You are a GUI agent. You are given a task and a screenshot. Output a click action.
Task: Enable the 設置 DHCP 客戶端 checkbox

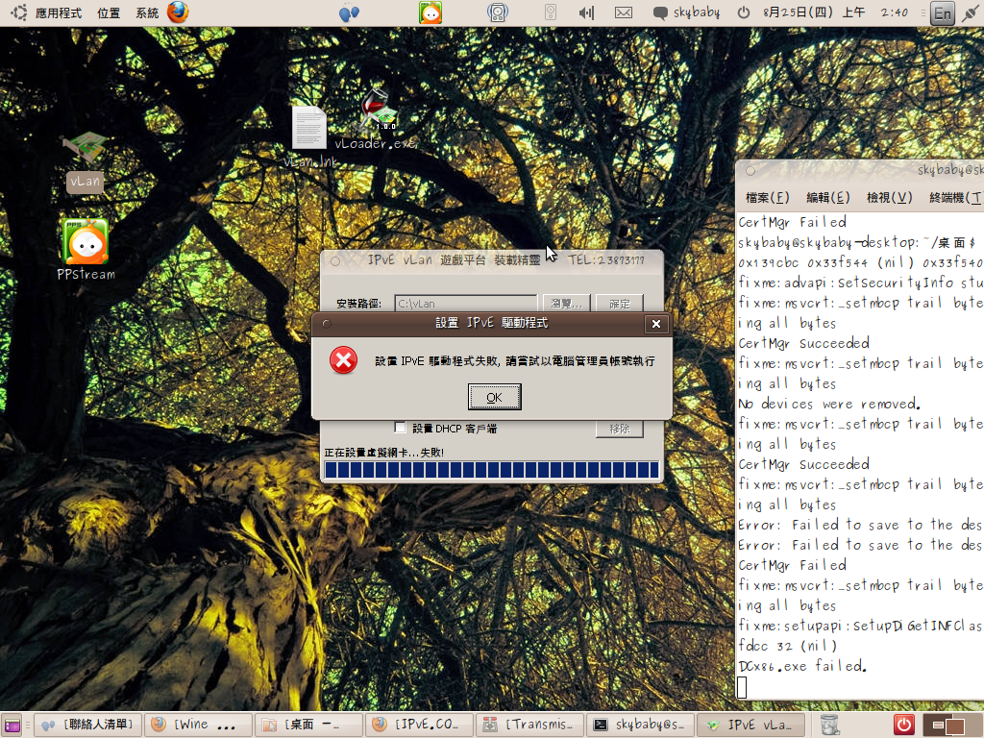click(x=401, y=428)
